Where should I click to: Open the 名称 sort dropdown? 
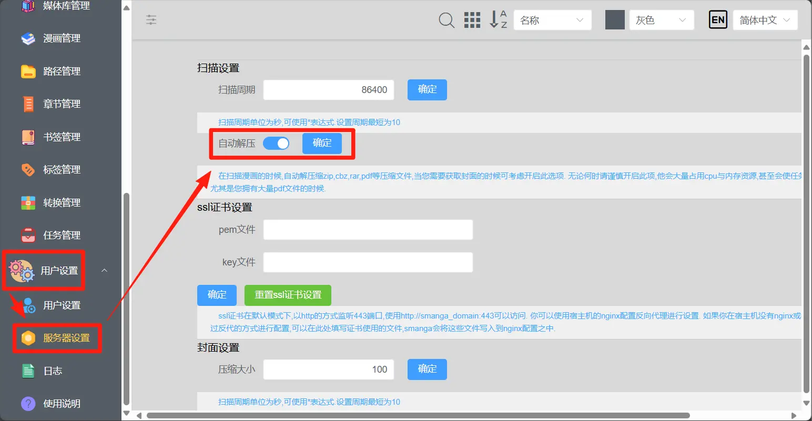pos(552,20)
